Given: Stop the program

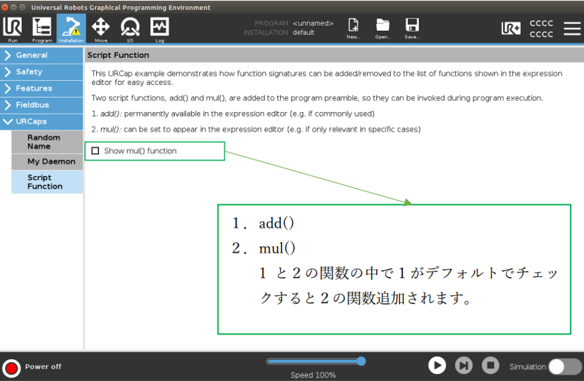Looking at the screenshot, I should (491, 366).
